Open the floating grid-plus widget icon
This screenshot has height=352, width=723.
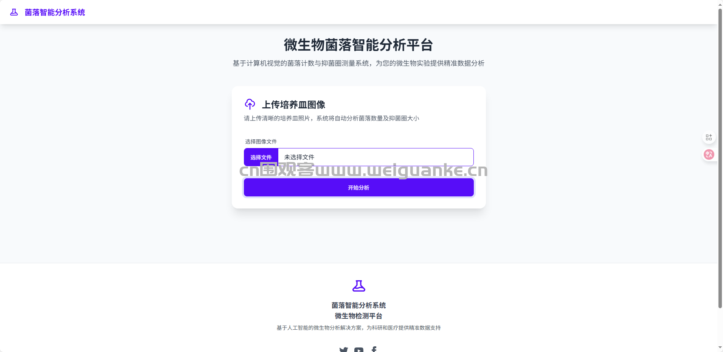click(x=709, y=137)
